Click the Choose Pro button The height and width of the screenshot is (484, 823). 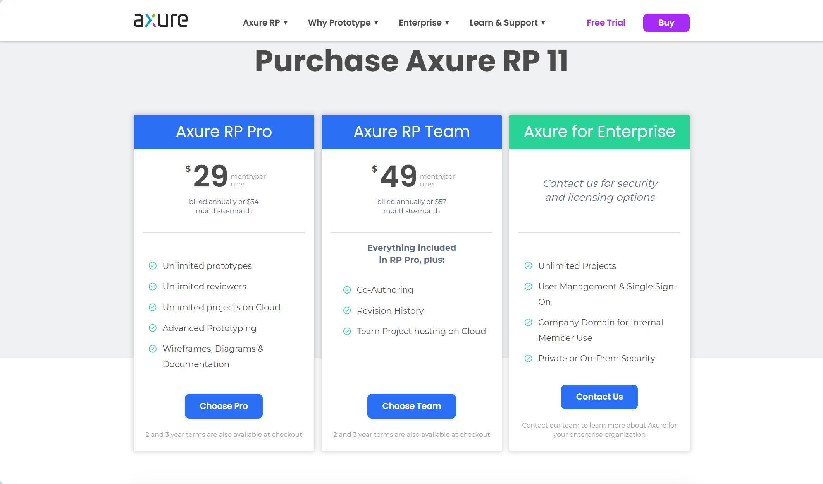(224, 406)
